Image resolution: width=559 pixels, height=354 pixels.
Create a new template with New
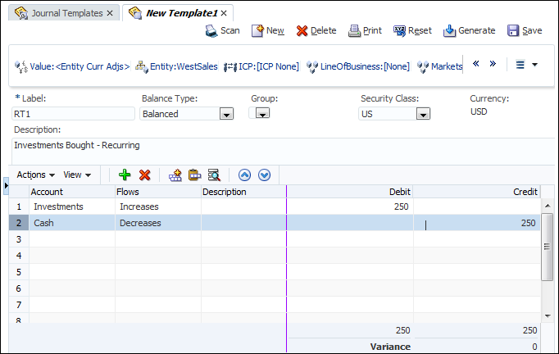point(268,30)
